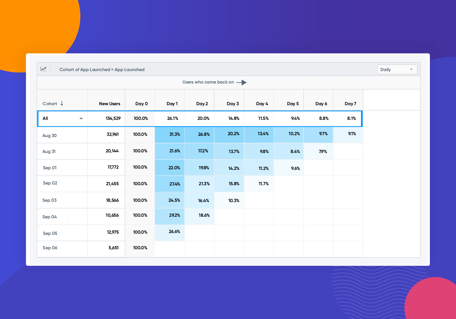Click the chart icon in the cohort header
This screenshot has width=456, height=319.
pos(43,69)
